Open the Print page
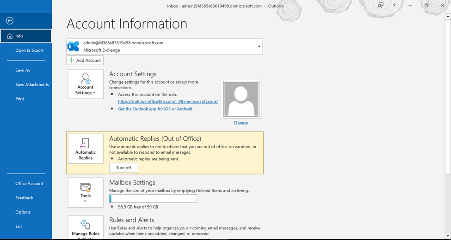Image resolution: width=451 pixels, height=240 pixels. coord(26,99)
